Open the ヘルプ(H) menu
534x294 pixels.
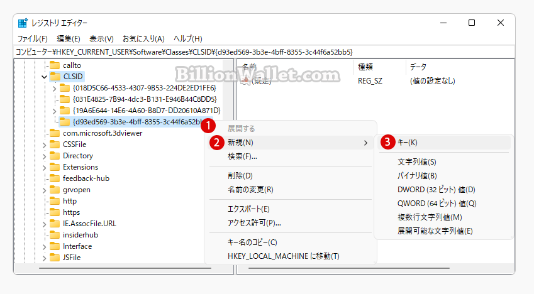187,39
